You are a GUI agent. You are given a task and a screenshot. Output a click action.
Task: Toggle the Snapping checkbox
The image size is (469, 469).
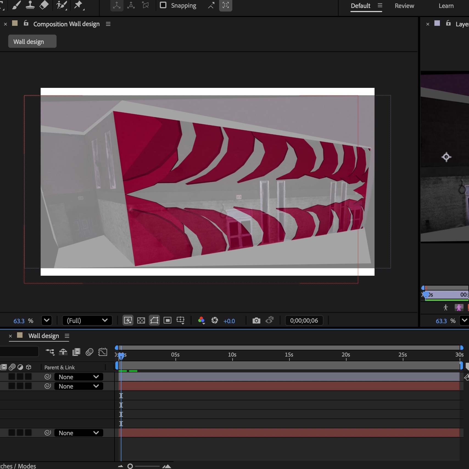164,5
